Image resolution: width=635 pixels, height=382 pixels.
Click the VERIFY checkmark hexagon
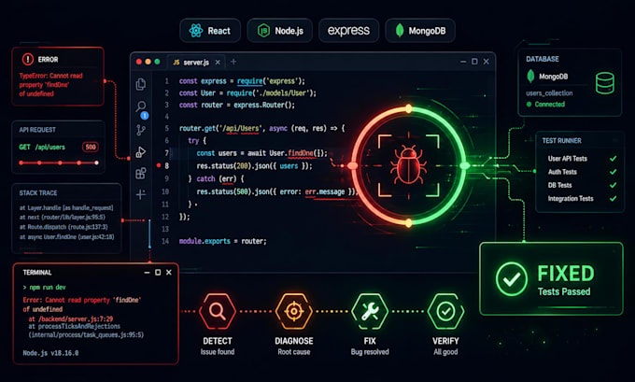point(445,311)
